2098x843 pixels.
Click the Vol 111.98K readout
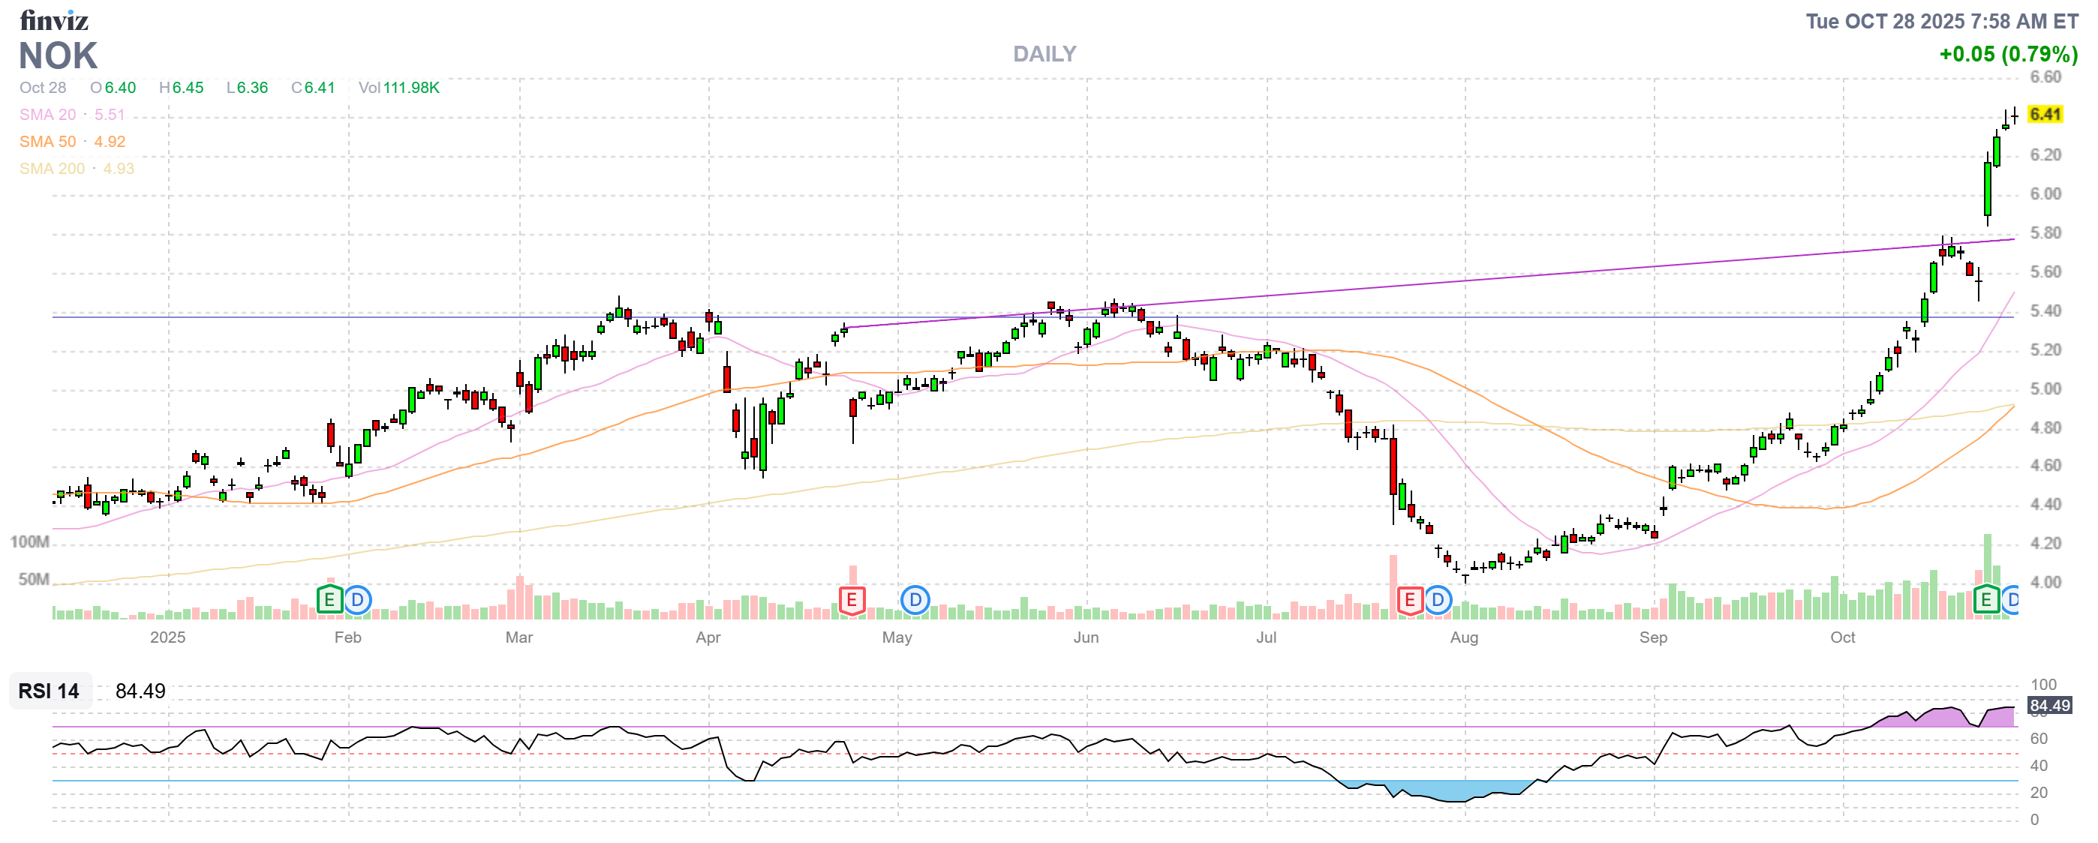(399, 88)
